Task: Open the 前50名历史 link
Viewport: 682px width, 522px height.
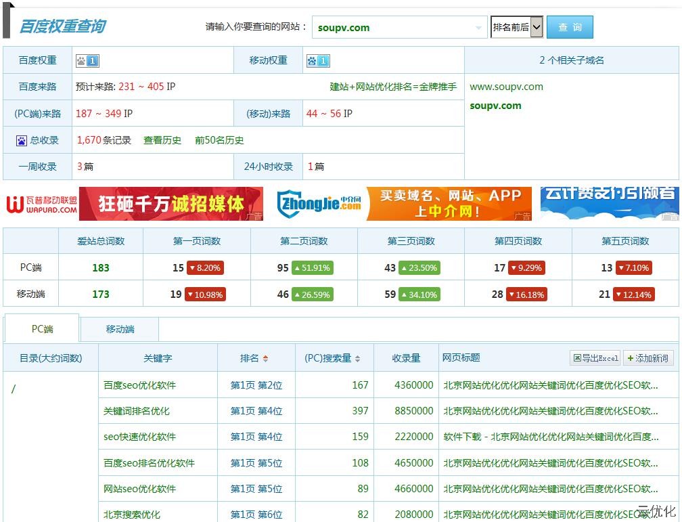Action: click(219, 140)
